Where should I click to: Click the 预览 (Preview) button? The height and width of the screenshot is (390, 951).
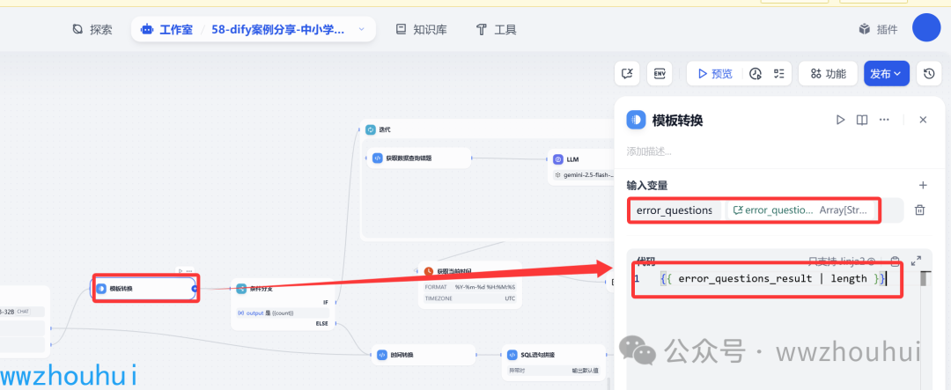coord(715,73)
